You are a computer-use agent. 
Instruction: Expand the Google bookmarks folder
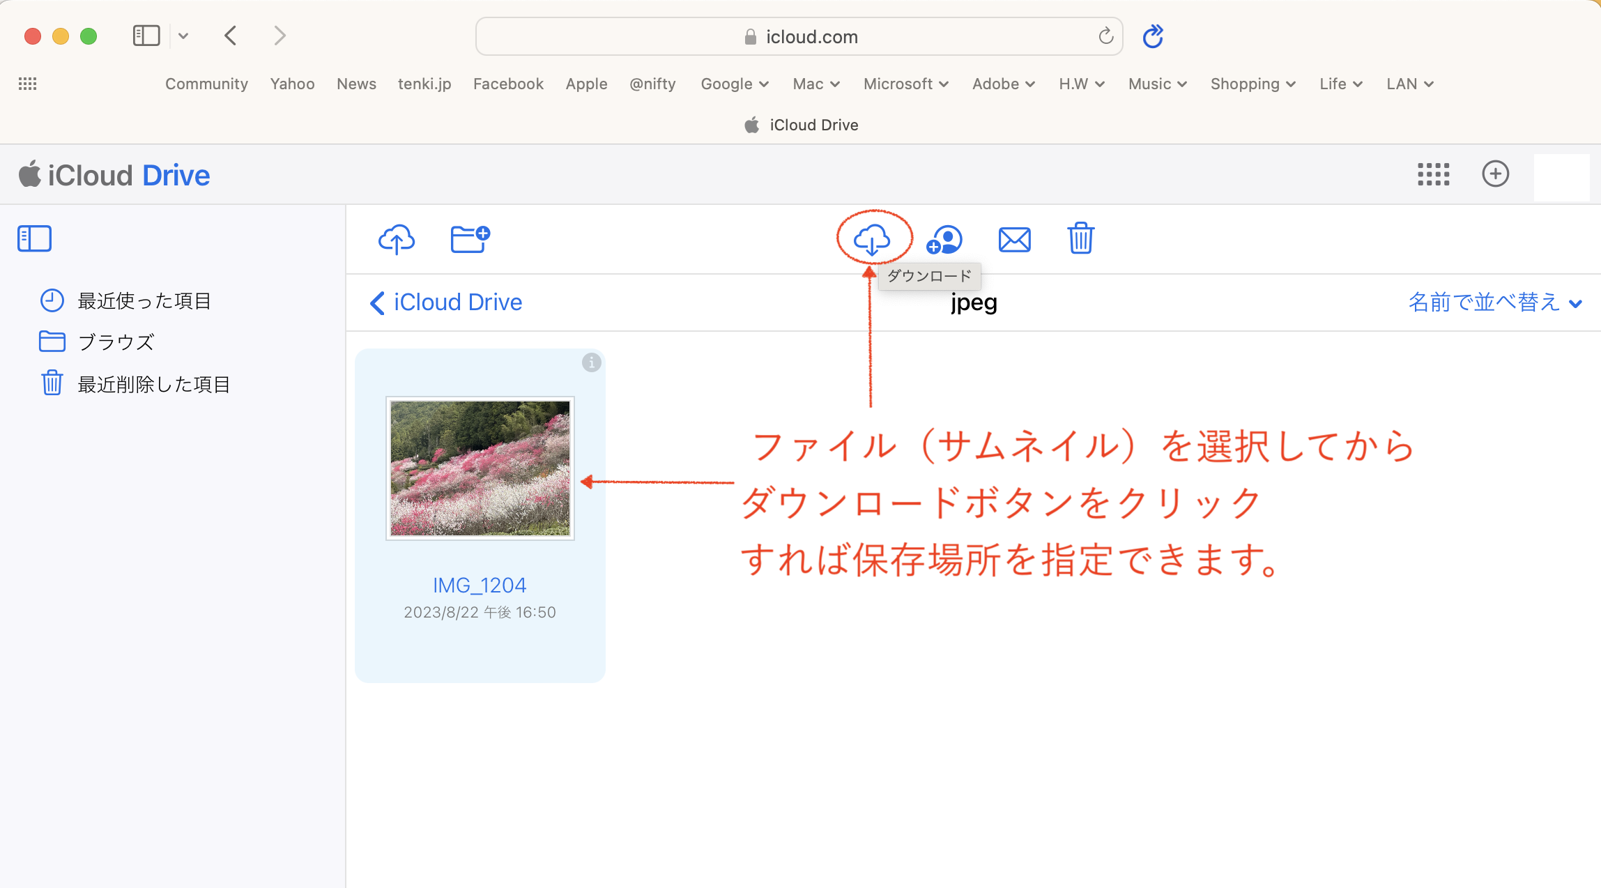[x=734, y=84]
